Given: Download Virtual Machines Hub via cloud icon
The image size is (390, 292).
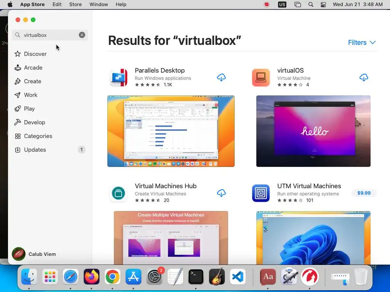Looking at the screenshot, I should 221,193.
